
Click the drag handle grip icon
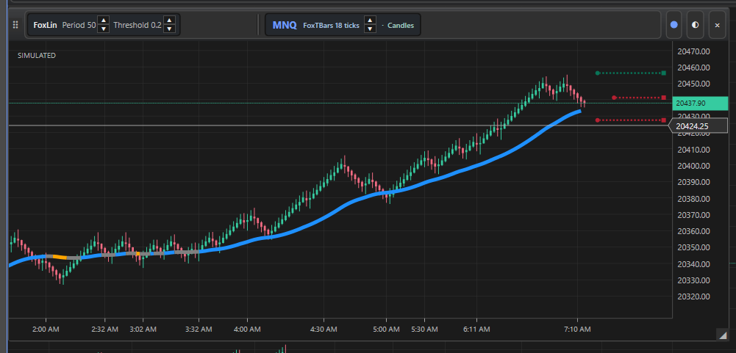pyautogui.click(x=15, y=25)
